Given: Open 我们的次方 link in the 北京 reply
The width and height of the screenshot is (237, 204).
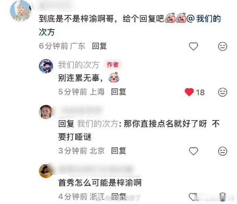Looking at the screenshot, I should coord(98,124).
